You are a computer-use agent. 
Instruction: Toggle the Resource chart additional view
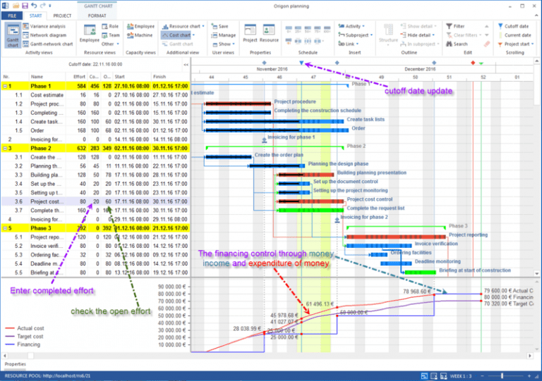[183, 26]
